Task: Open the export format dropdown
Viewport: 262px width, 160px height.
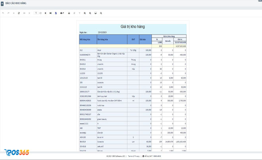Action: 62,13
